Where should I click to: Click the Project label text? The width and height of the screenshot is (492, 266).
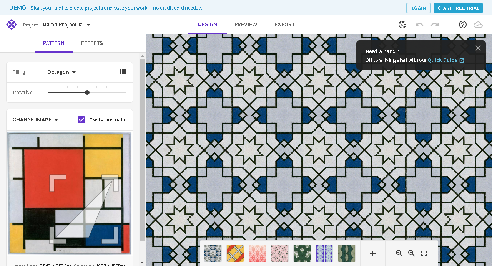point(30,25)
